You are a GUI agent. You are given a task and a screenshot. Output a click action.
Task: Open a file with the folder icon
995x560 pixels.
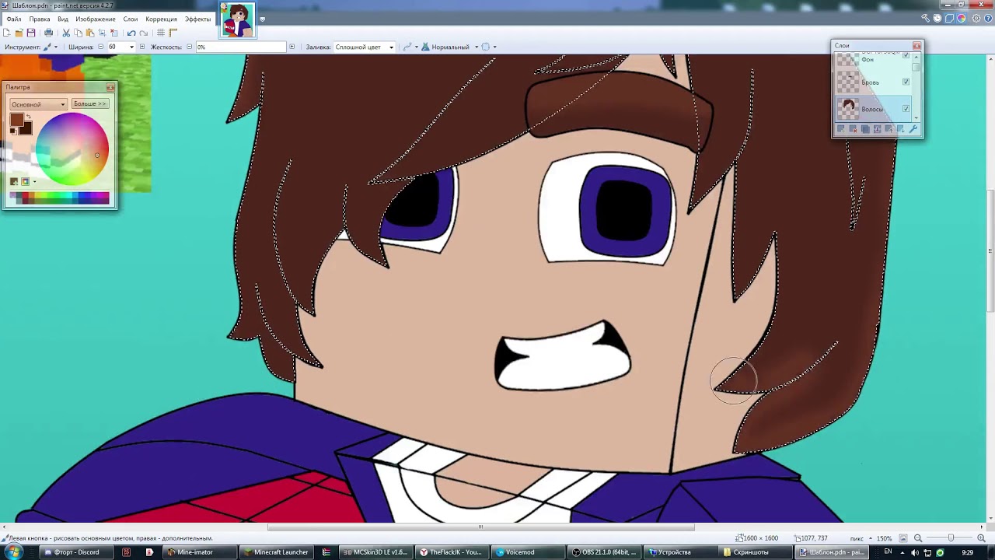[19, 33]
